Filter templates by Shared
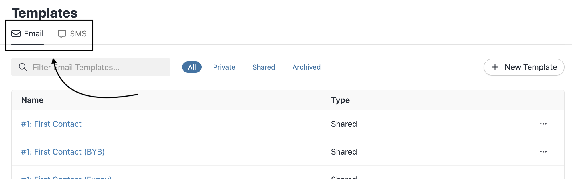The width and height of the screenshot is (572, 179). coord(264,67)
